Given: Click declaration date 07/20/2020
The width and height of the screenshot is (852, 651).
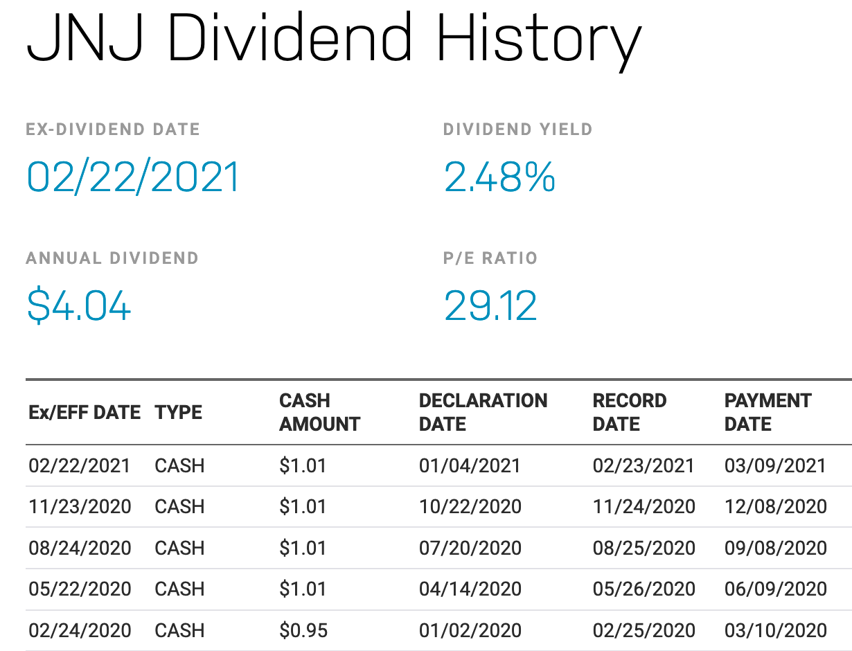Looking at the screenshot, I should pyautogui.click(x=470, y=549).
